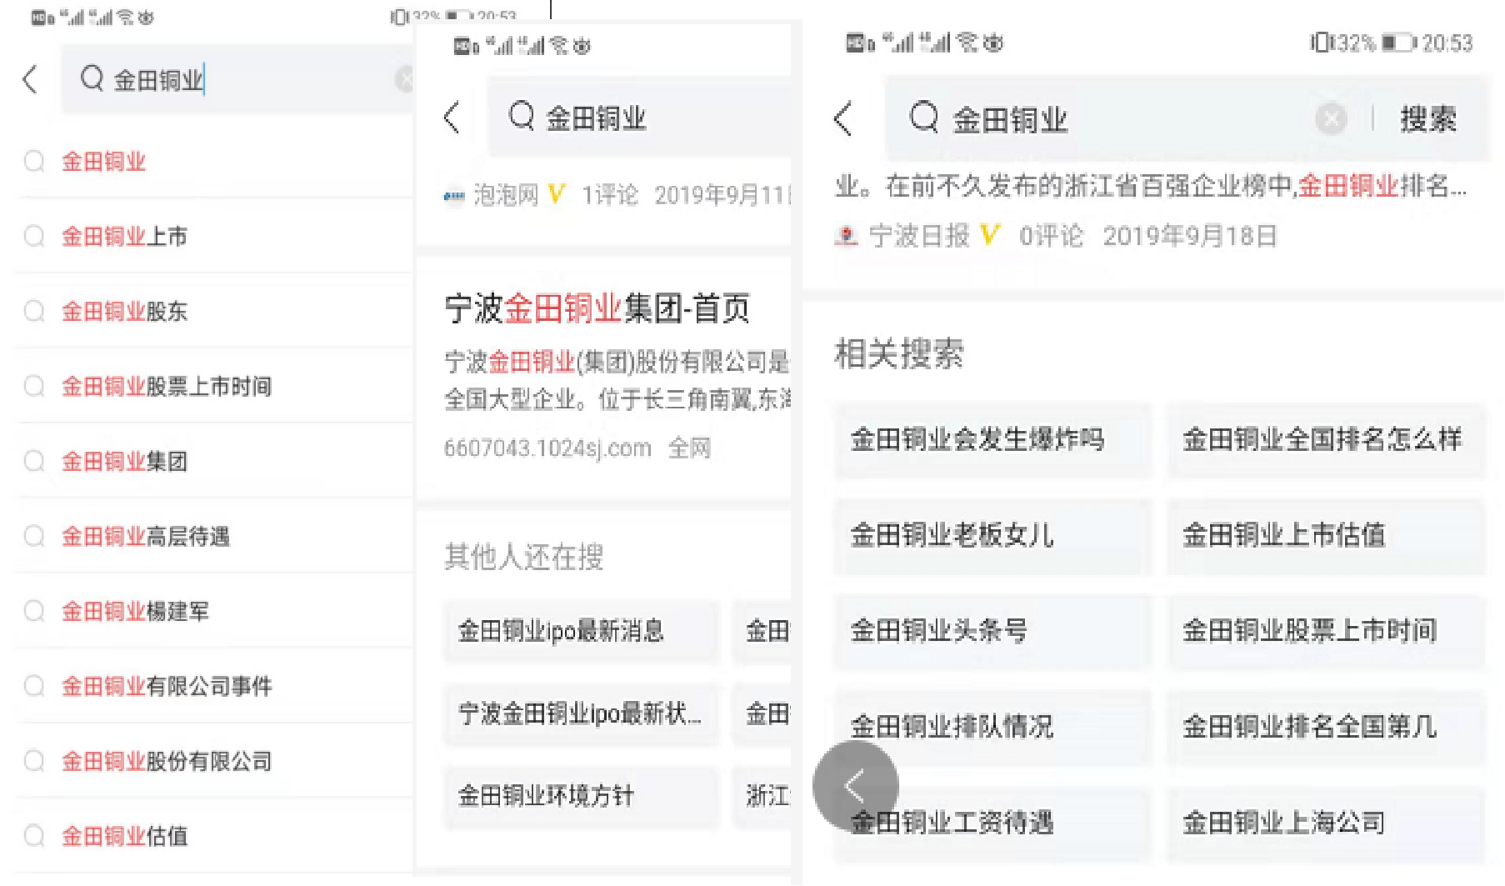Tap related search 金田铜业头条号
1505x886 pixels.
(992, 631)
